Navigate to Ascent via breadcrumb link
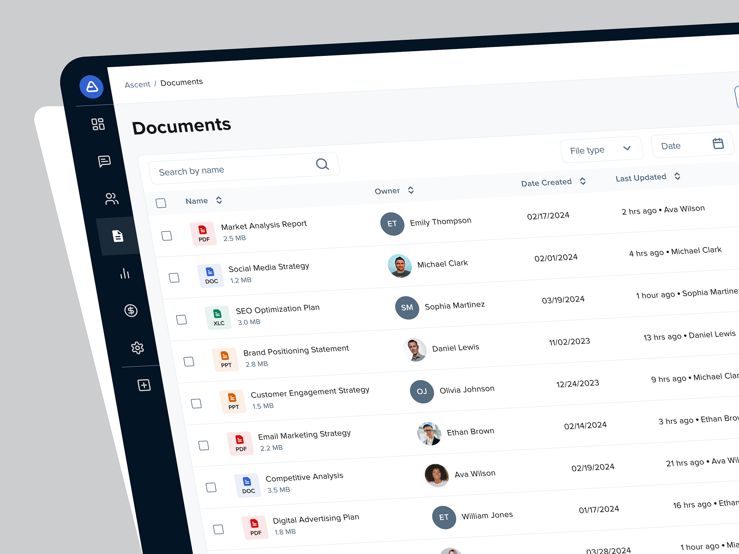739x554 pixels. coord(137,84)
